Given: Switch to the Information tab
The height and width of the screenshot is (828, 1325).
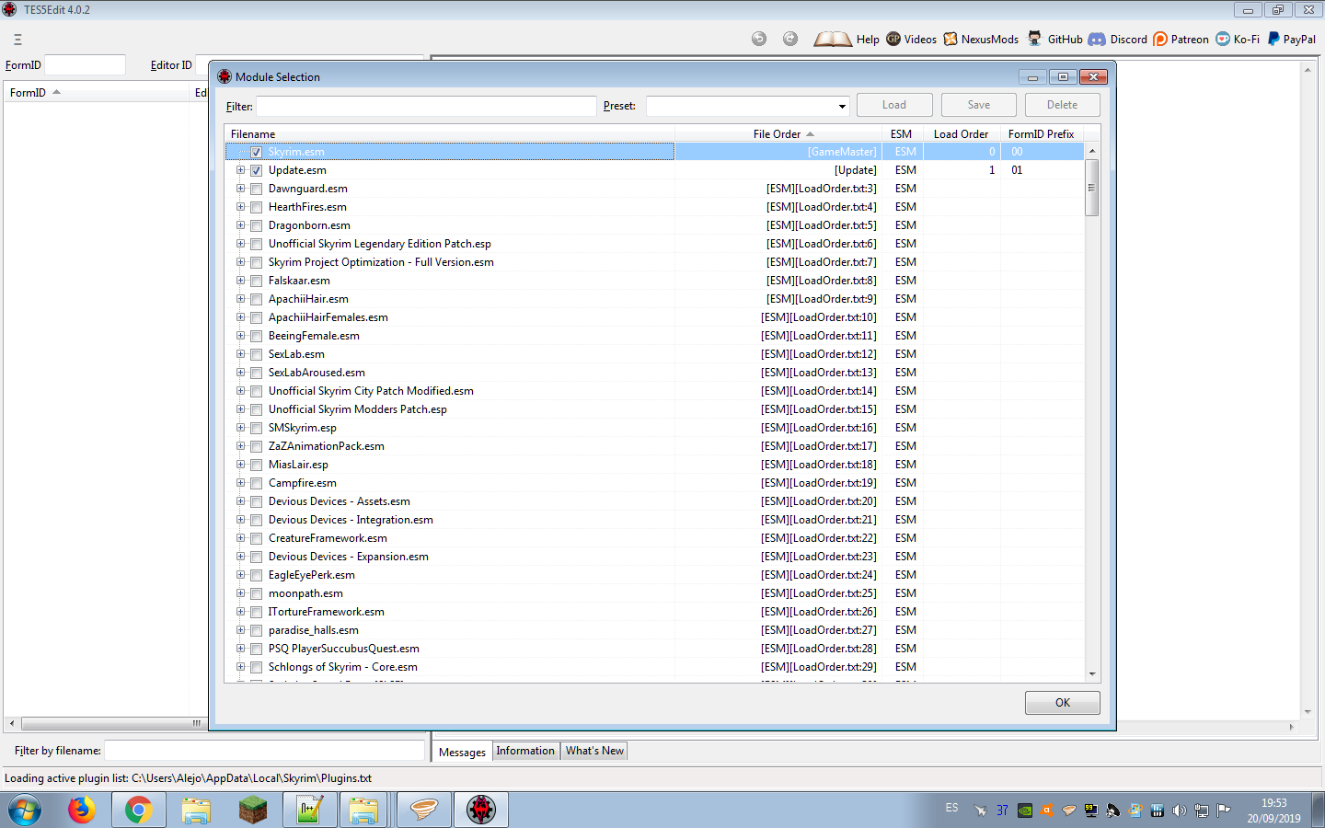Looking at the screenshot, I should pos(525,751).
